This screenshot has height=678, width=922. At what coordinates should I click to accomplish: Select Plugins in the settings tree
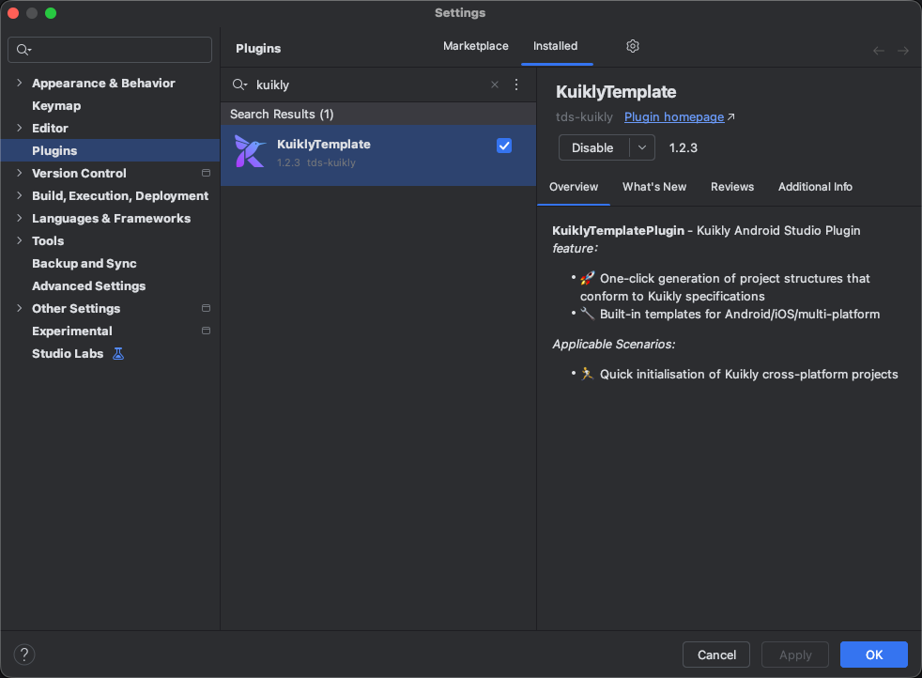pyautogui.click(x=110, y=150)
